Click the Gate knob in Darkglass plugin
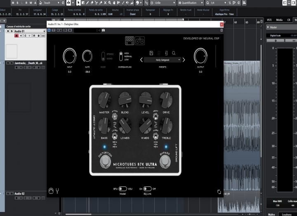Viewport: 297px width, 216px height. point(87,56)
